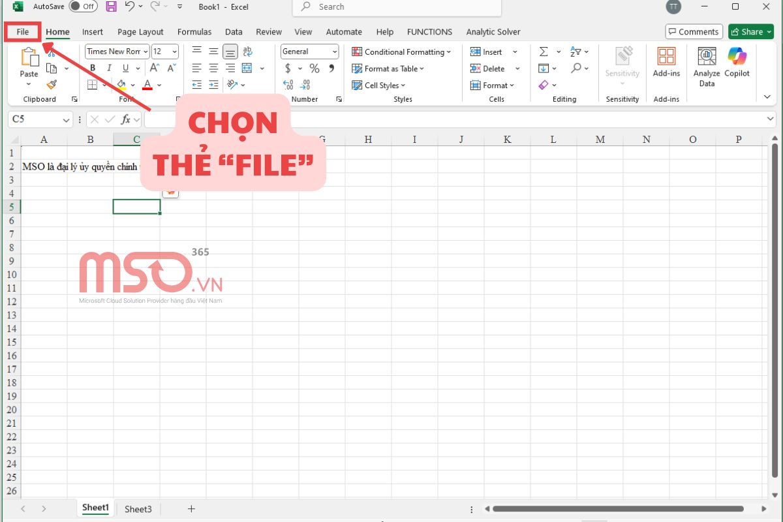The image size is (783, 522).
Task: Click the Copy icon in Clipboard group
Action: pyautogui.click(x=52, y=68)
